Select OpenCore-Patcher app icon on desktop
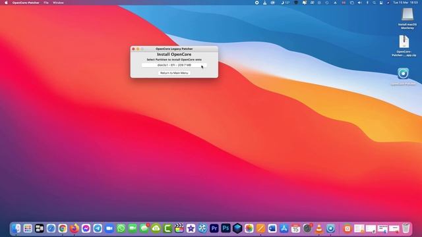This screenshot has height=237, width=422. pyautogui.click(x=403, y=76)
